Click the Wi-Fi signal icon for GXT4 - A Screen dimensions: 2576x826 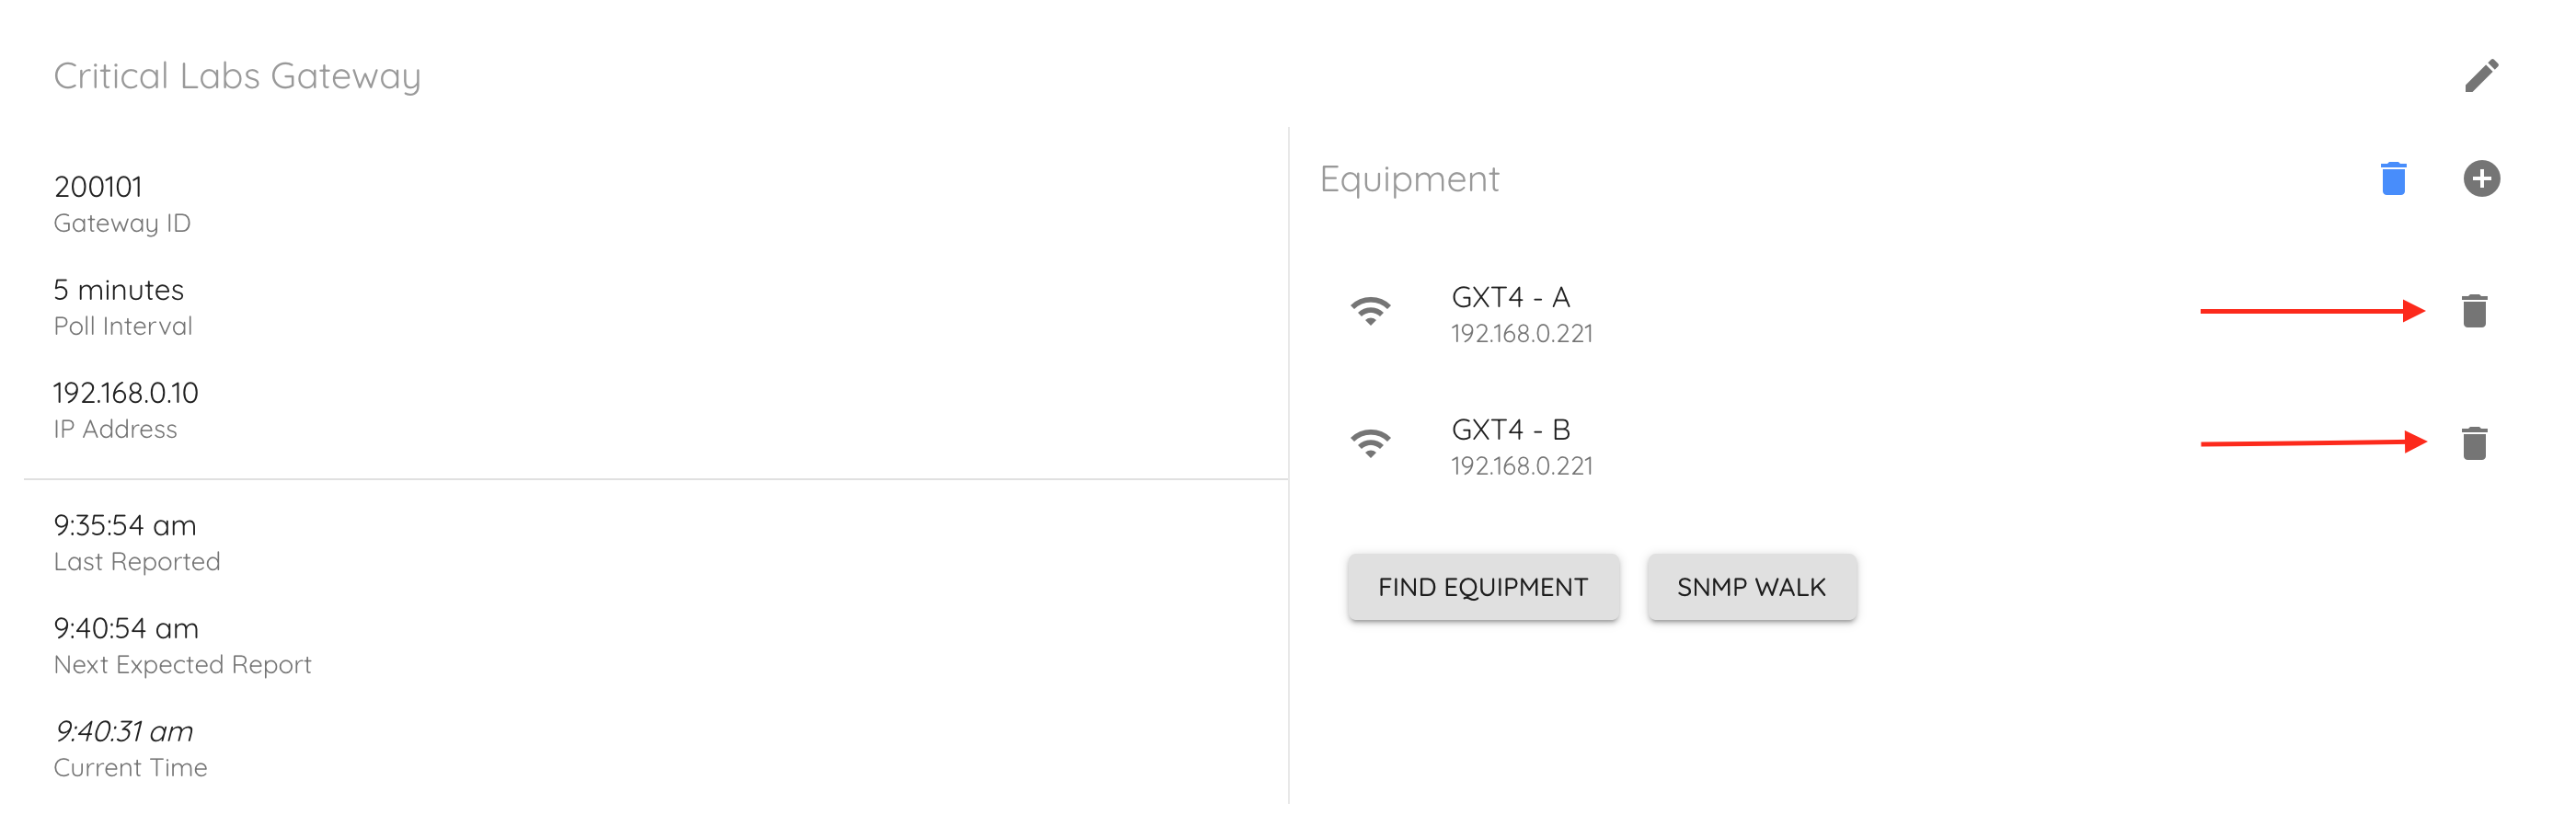click(1371, 311)
